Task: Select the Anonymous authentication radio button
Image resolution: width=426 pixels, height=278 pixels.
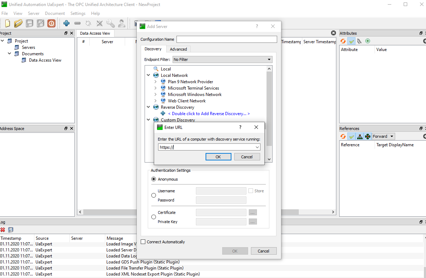Action: [153, 179]
